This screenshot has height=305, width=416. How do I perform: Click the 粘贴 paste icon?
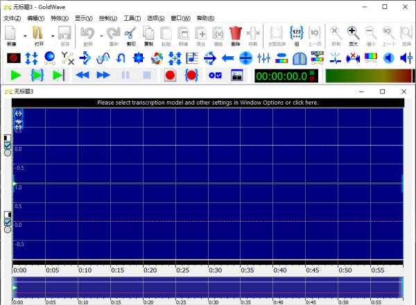click(x=166, y=33)
